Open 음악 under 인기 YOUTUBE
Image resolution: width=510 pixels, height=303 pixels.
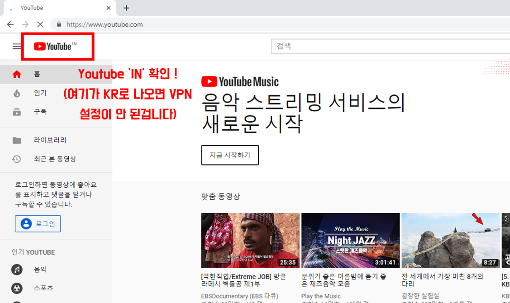pos(40,269)
